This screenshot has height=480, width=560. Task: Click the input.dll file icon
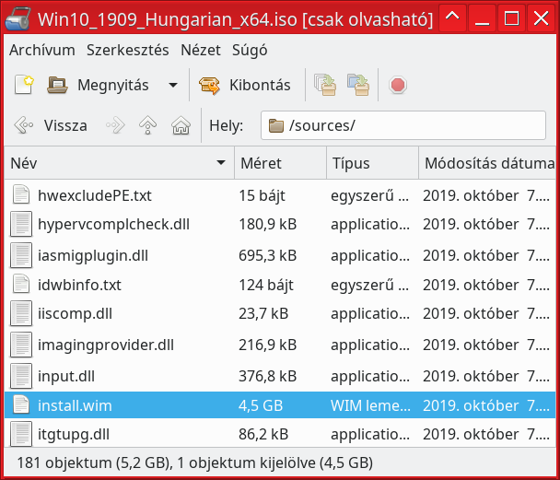pyautogui.click(x=21, y=376)
